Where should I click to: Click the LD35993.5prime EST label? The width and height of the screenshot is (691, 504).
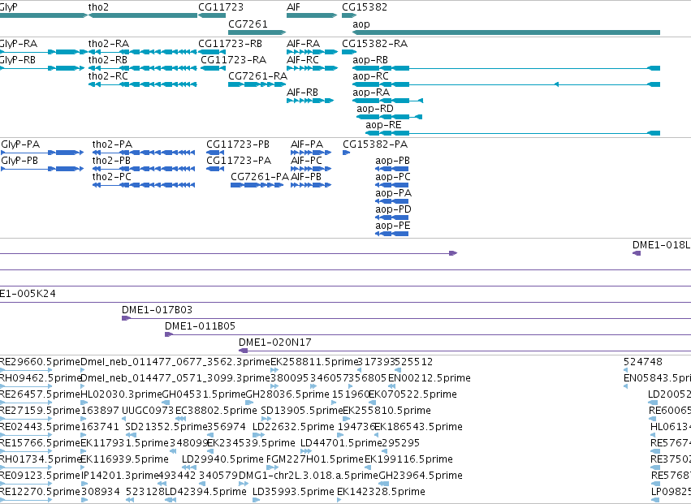[293, 492]
